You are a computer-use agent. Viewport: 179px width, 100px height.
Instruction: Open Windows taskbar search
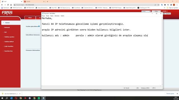pyautogui.click(x=7, y=98)
